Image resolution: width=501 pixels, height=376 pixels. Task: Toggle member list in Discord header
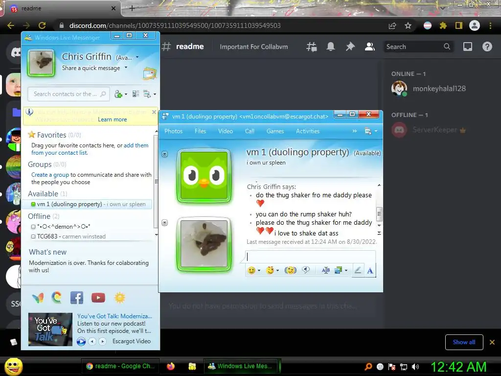pos(370,47)
